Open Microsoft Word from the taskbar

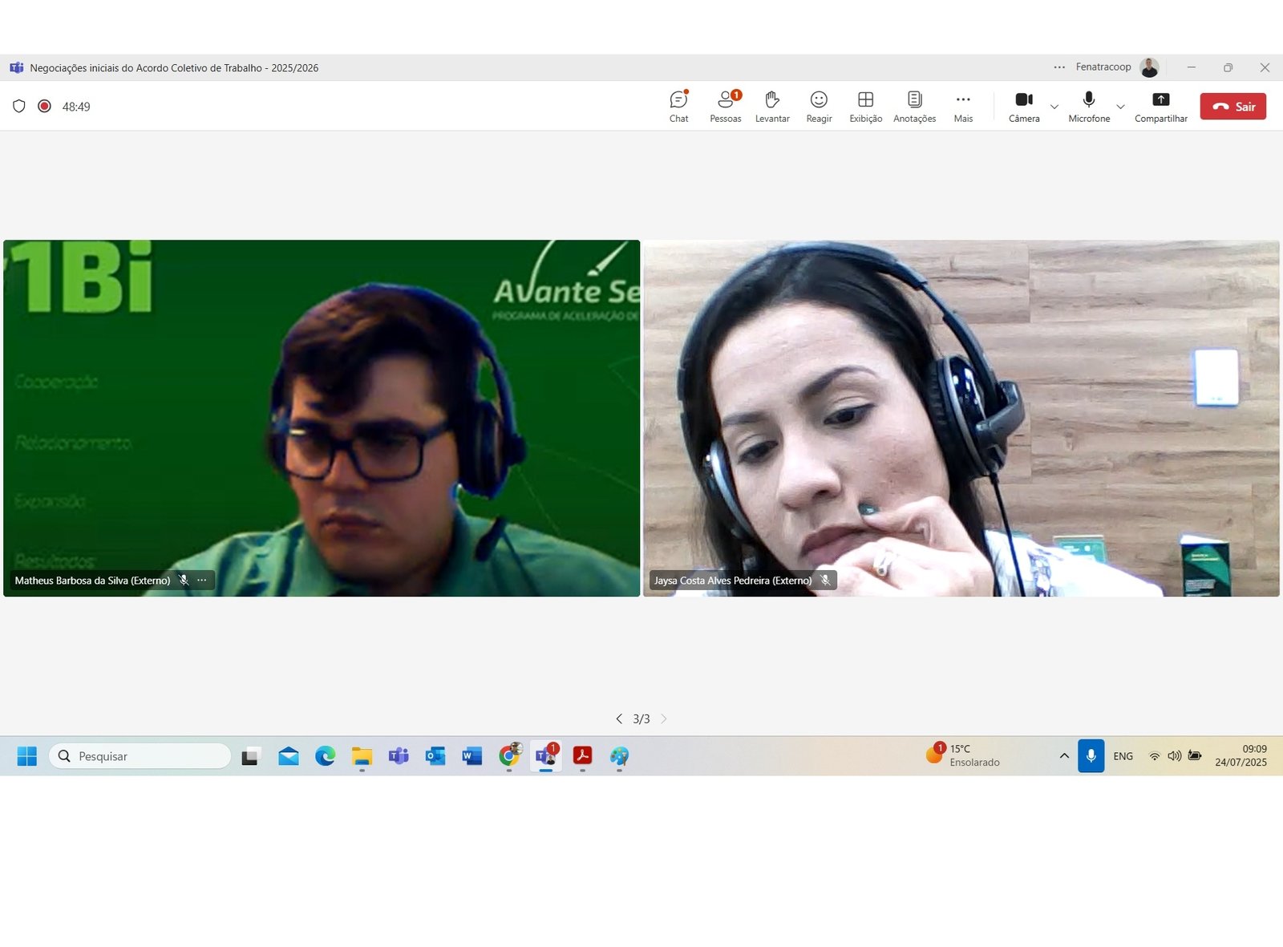coord(472,755)
